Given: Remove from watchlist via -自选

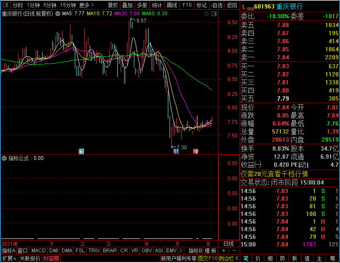Looking at the screenshot, I should pyautogui.click(x=217, y=5).
